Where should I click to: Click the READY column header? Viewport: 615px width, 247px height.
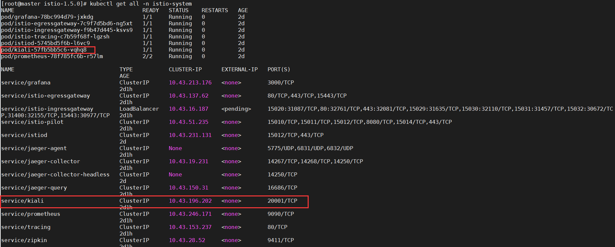pos(151,11)
